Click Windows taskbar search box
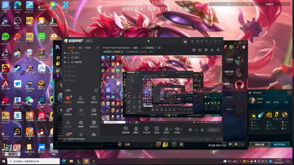The image size is (294, 165). click(x=33, y=161)
